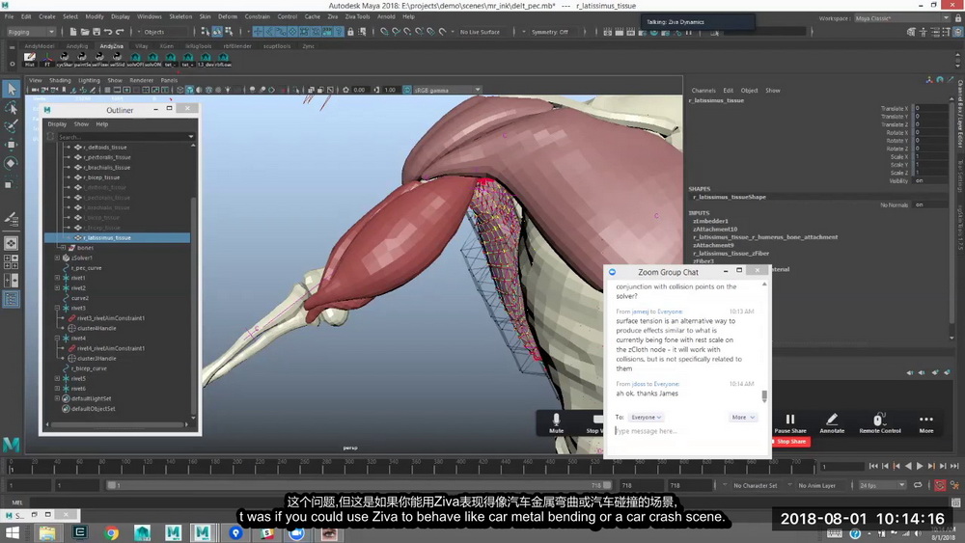Play the timeline backwards
The height and width of the screenshot is (543, 965).
point(908,466)
